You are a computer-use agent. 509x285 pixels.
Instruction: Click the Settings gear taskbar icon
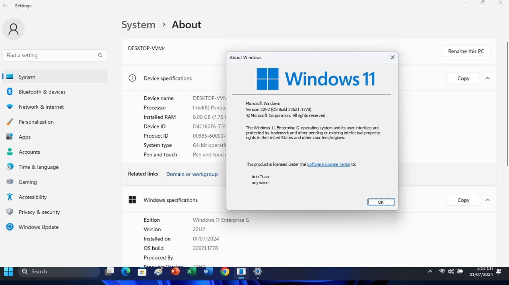(x=258, y=271)
